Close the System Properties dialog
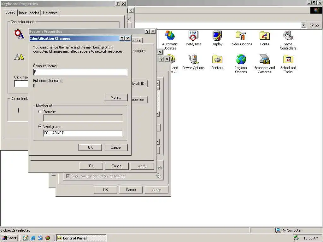Image resolution: width=323 pixels, height=242 pixels. pyautogui.click(x=153, y=31)
